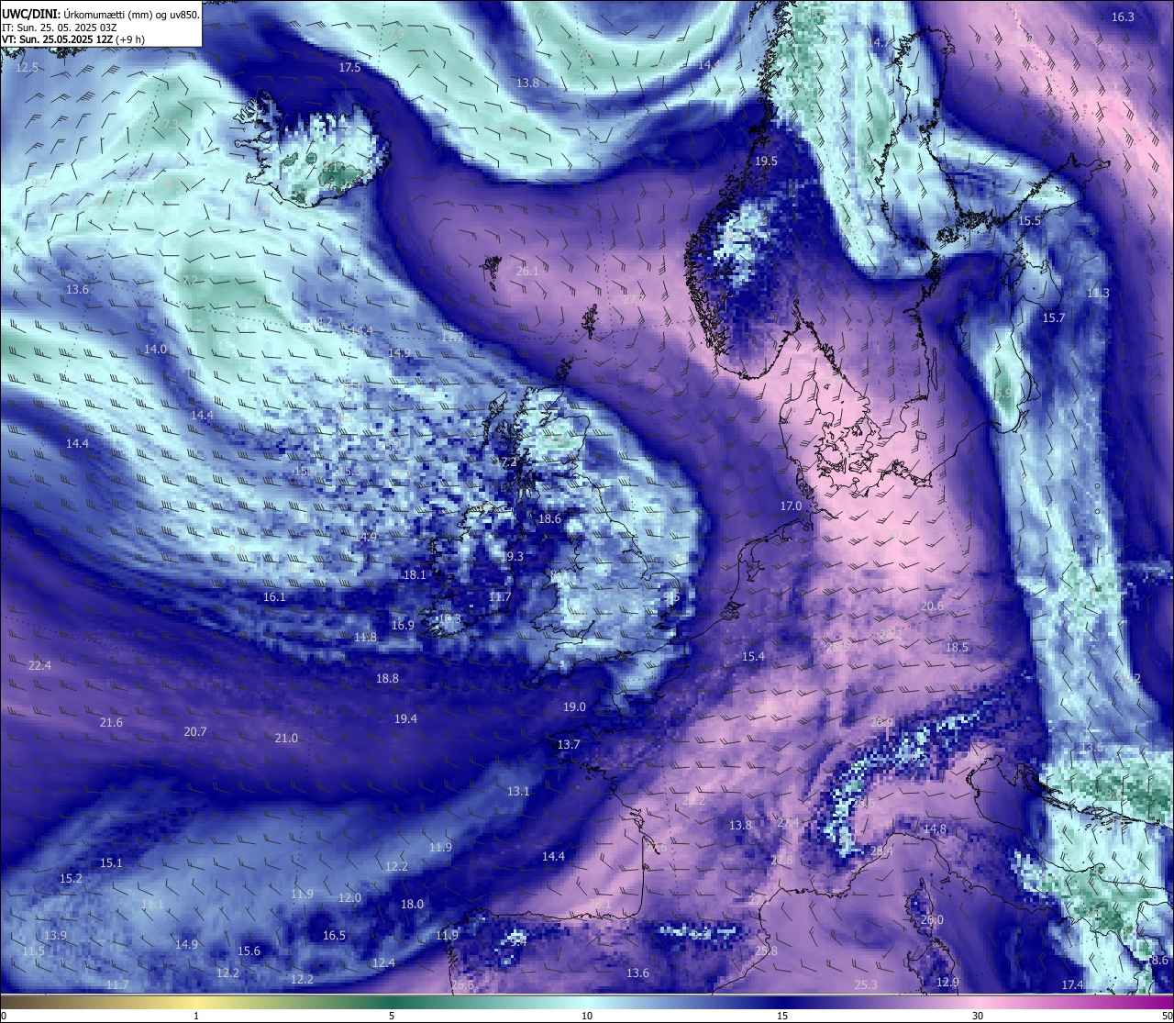Click the map value 25.8
Image resolution: width=1174 pixels, height=1023 pixels.
coord(766,951)
